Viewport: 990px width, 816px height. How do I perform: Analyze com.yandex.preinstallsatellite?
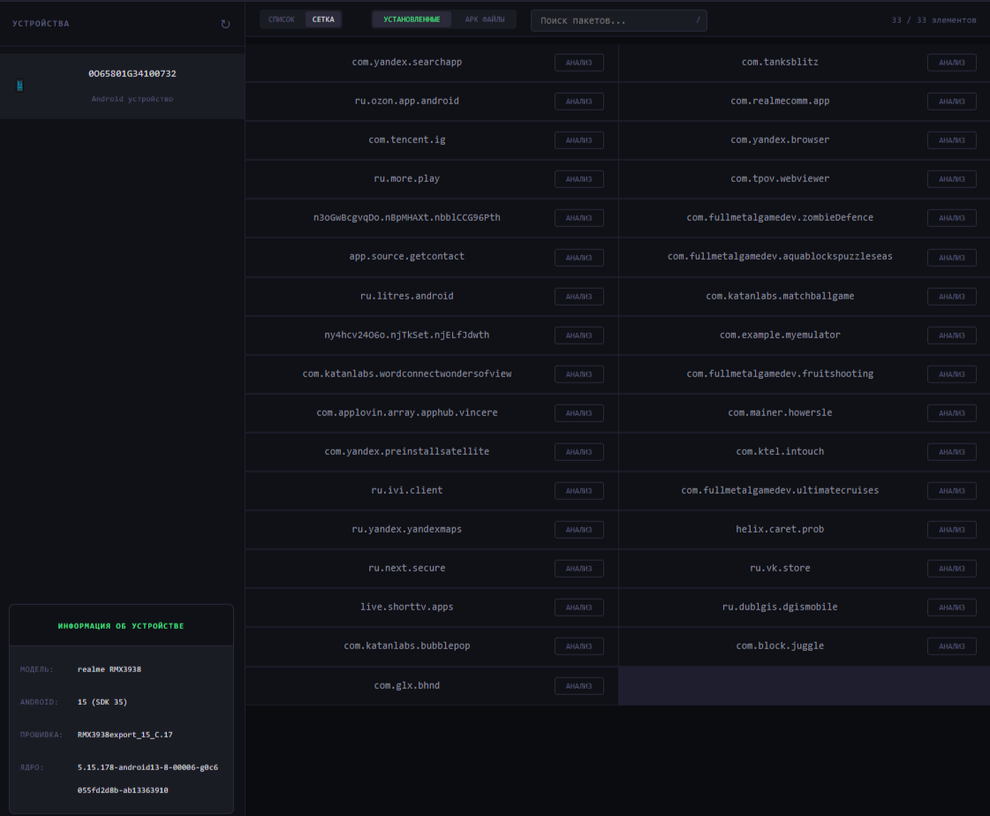[x=579, y=451]
